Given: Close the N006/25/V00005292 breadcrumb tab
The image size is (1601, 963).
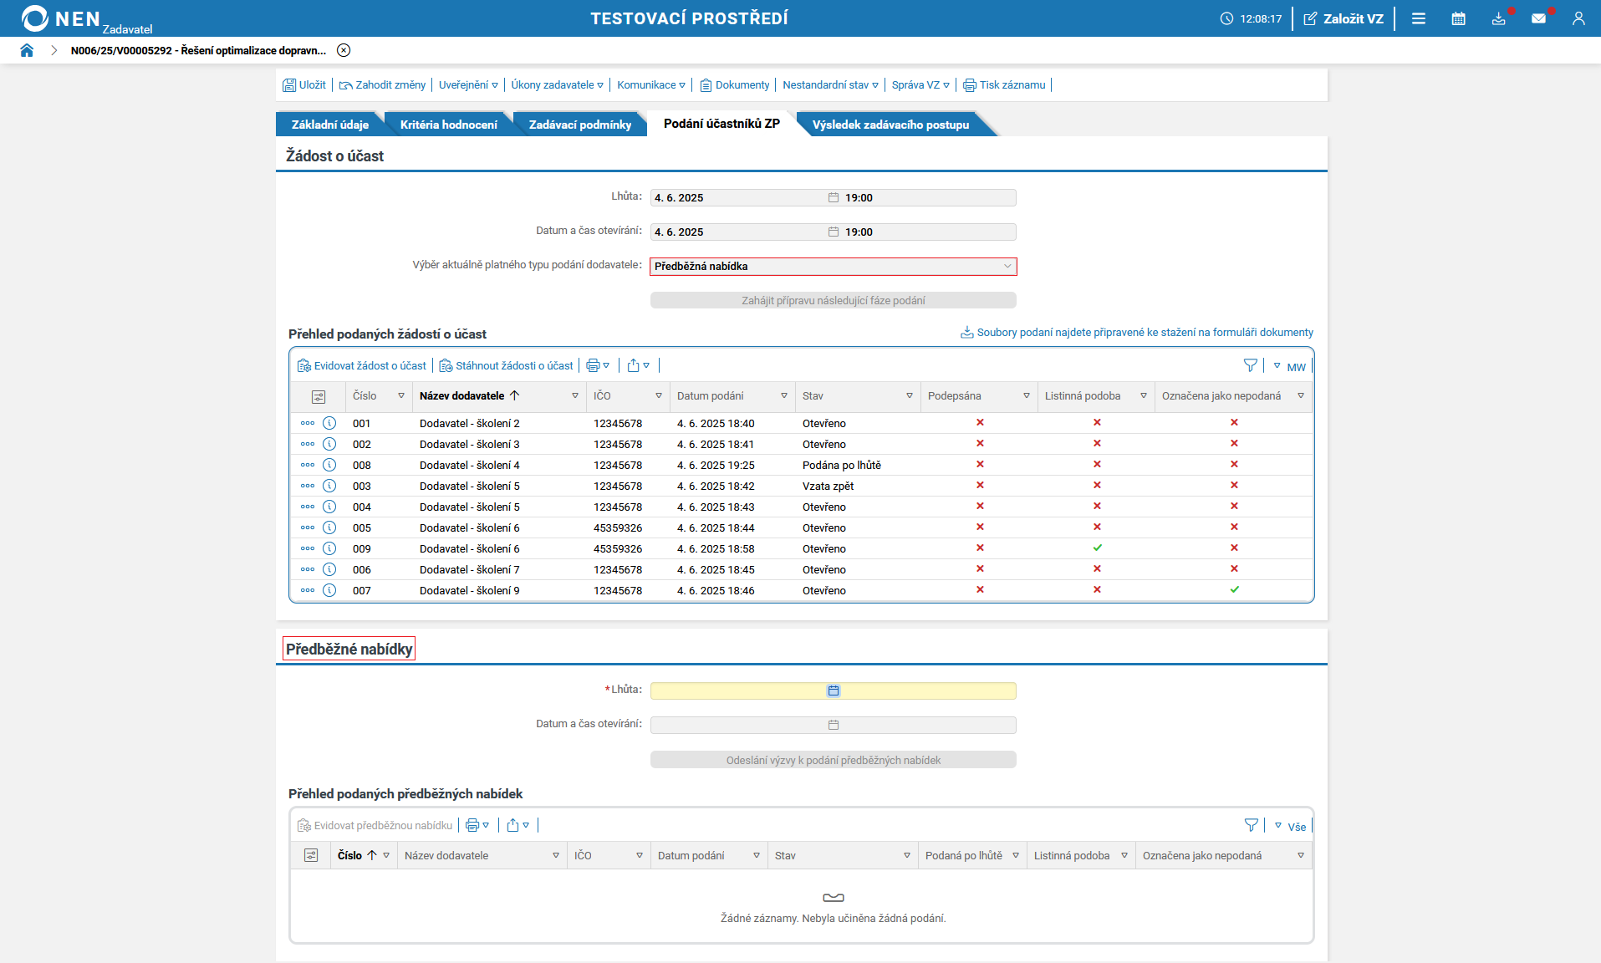Looking at the screenshot, I should [x=344, y=50].
